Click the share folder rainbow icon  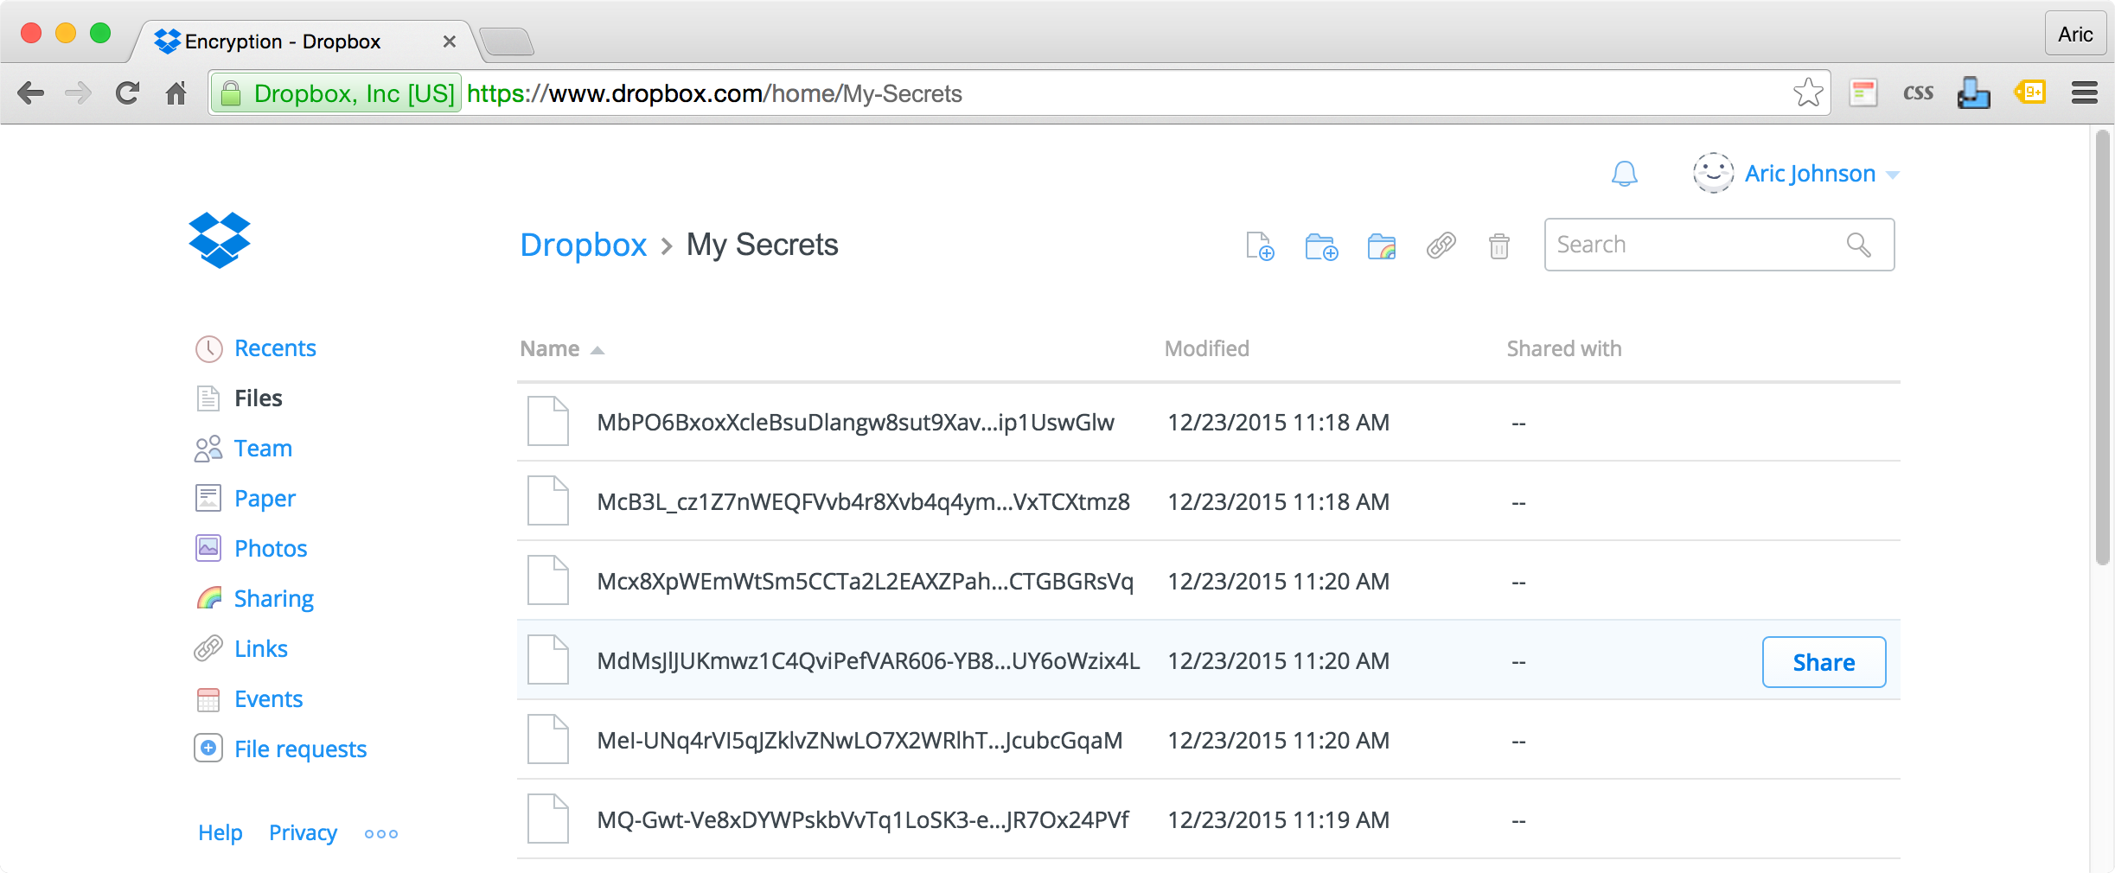pyautogui.click(x=1381, y=246)
